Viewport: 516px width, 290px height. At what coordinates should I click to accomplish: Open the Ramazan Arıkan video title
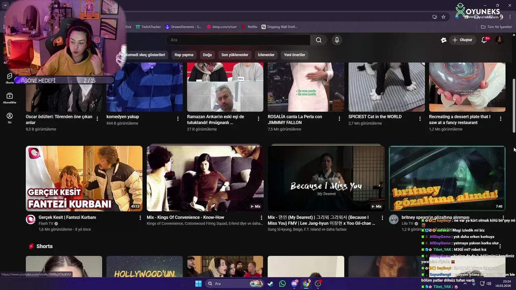click(216, 120)
